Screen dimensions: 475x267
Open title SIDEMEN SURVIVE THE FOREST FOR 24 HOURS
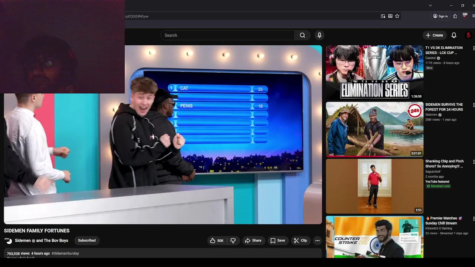444,107
